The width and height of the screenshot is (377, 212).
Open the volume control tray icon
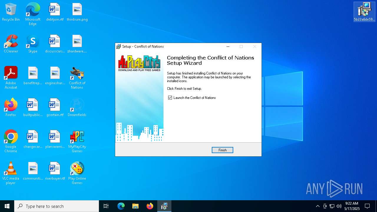pos(339,206)
